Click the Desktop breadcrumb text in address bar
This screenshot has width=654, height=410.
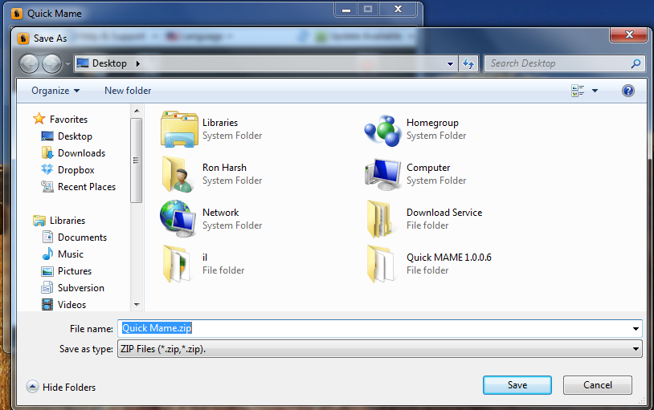coord(109,63)
